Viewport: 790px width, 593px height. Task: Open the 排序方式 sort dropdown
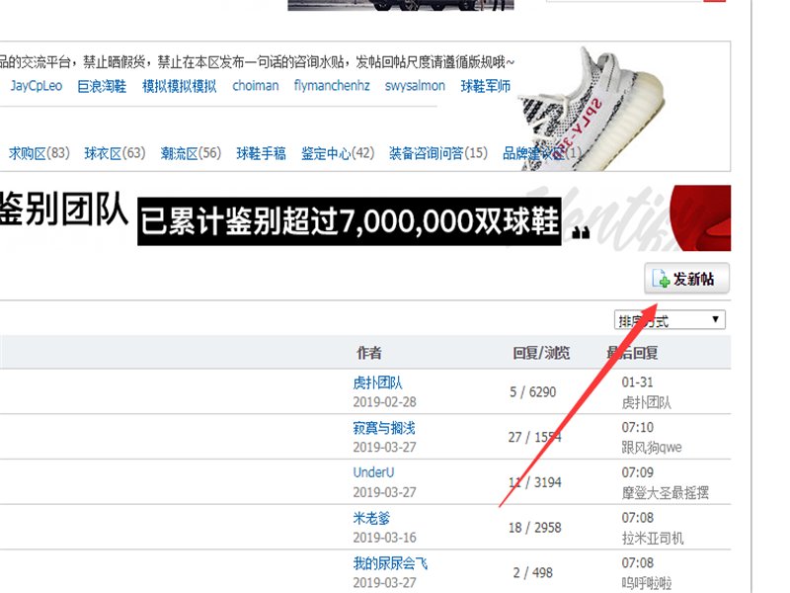670,320
